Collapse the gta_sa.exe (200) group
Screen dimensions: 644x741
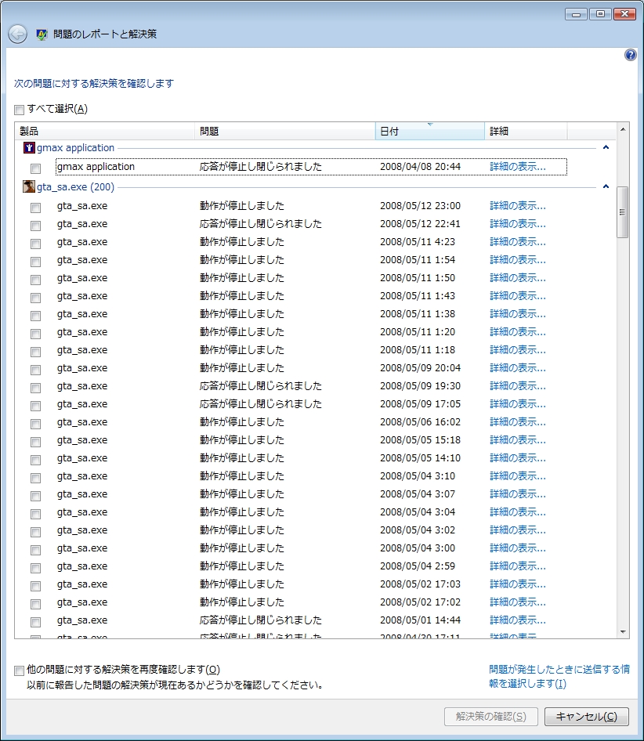click(606, 187)
